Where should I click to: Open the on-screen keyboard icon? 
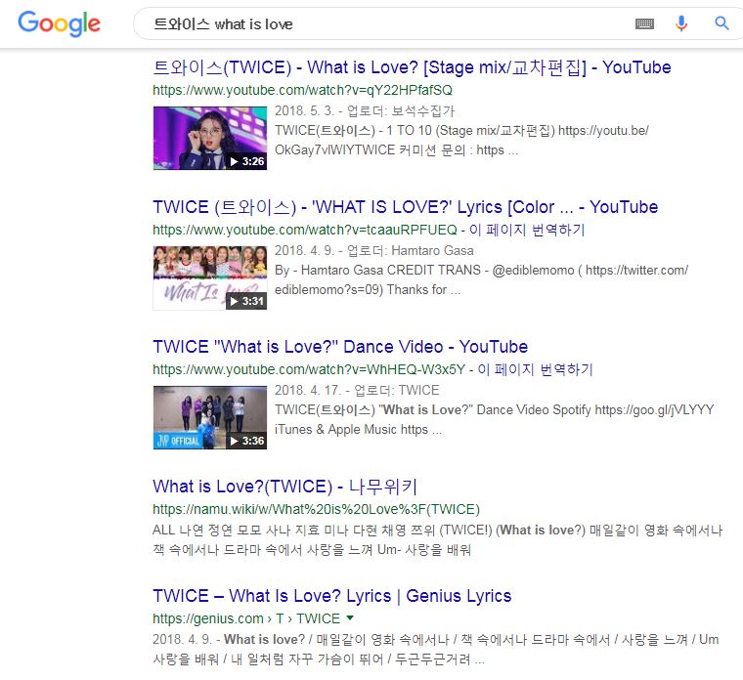tap(644, 23)
